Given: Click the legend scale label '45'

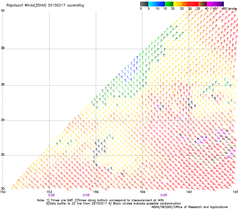Looking at the screenshot, I should [x=215, y=9].
